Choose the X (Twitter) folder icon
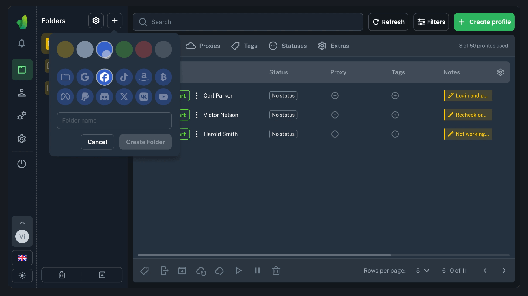 tap(124, 97)
